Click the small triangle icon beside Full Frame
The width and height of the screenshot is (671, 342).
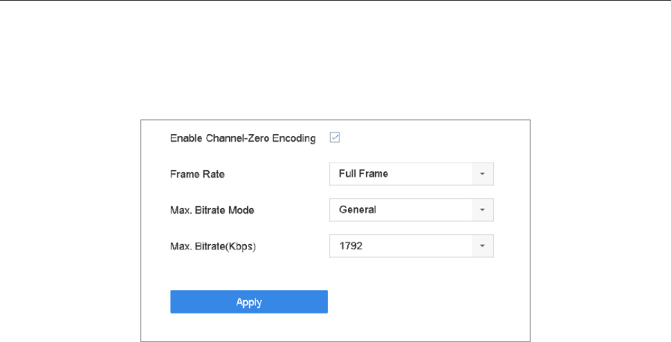click(483, 174)
